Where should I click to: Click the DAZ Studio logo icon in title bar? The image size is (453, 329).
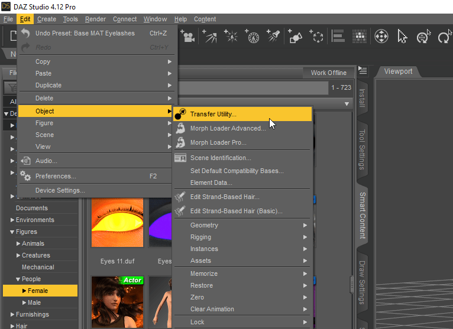(6, 6)
